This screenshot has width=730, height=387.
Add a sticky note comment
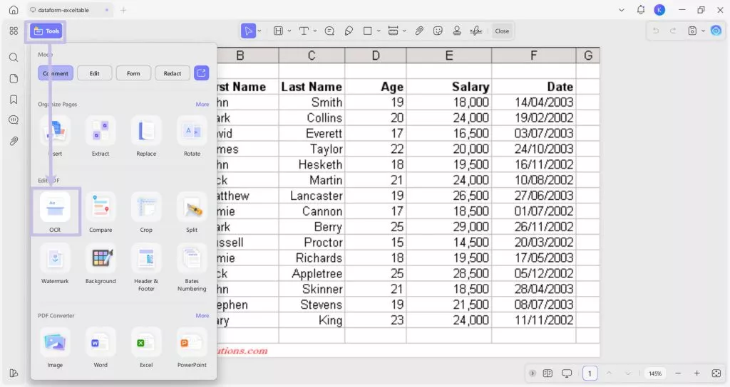(x=329, y=31)
